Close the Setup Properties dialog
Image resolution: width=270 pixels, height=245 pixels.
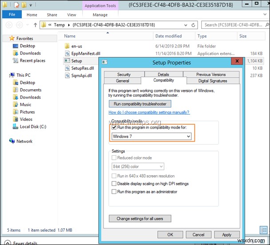[x=237, y=61]
